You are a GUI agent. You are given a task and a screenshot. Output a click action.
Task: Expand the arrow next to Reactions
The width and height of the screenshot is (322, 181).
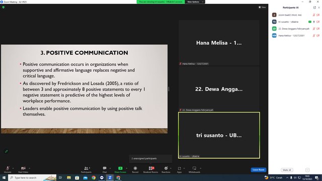(171, 168)
